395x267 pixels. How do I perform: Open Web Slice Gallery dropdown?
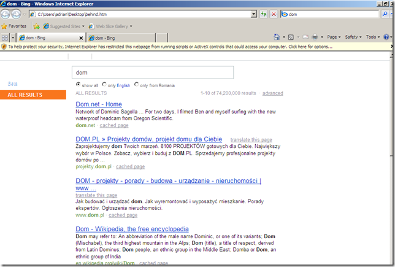[110, 26]
